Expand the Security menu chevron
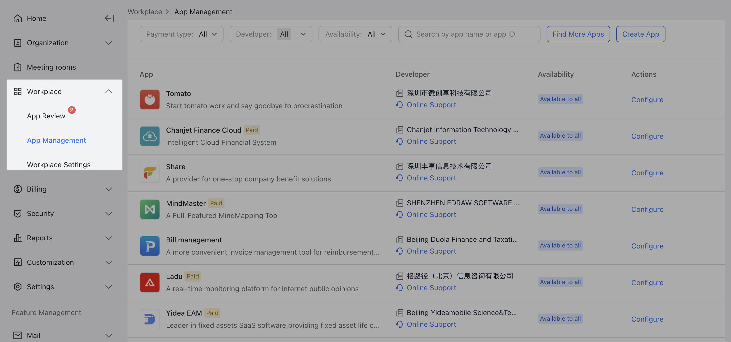The height and width of the screenshot is (342, 731). [x=109, y=213]
